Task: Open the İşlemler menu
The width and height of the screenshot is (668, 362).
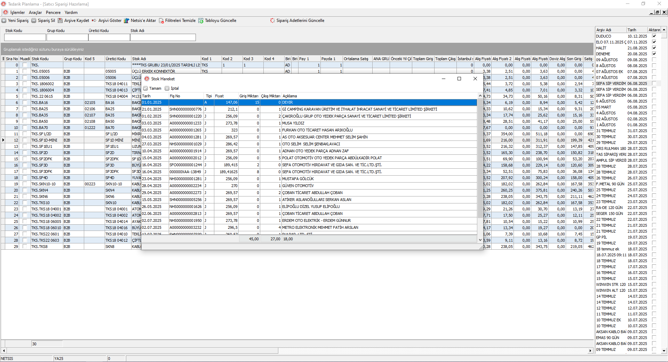Action: (x=17, y=13)
